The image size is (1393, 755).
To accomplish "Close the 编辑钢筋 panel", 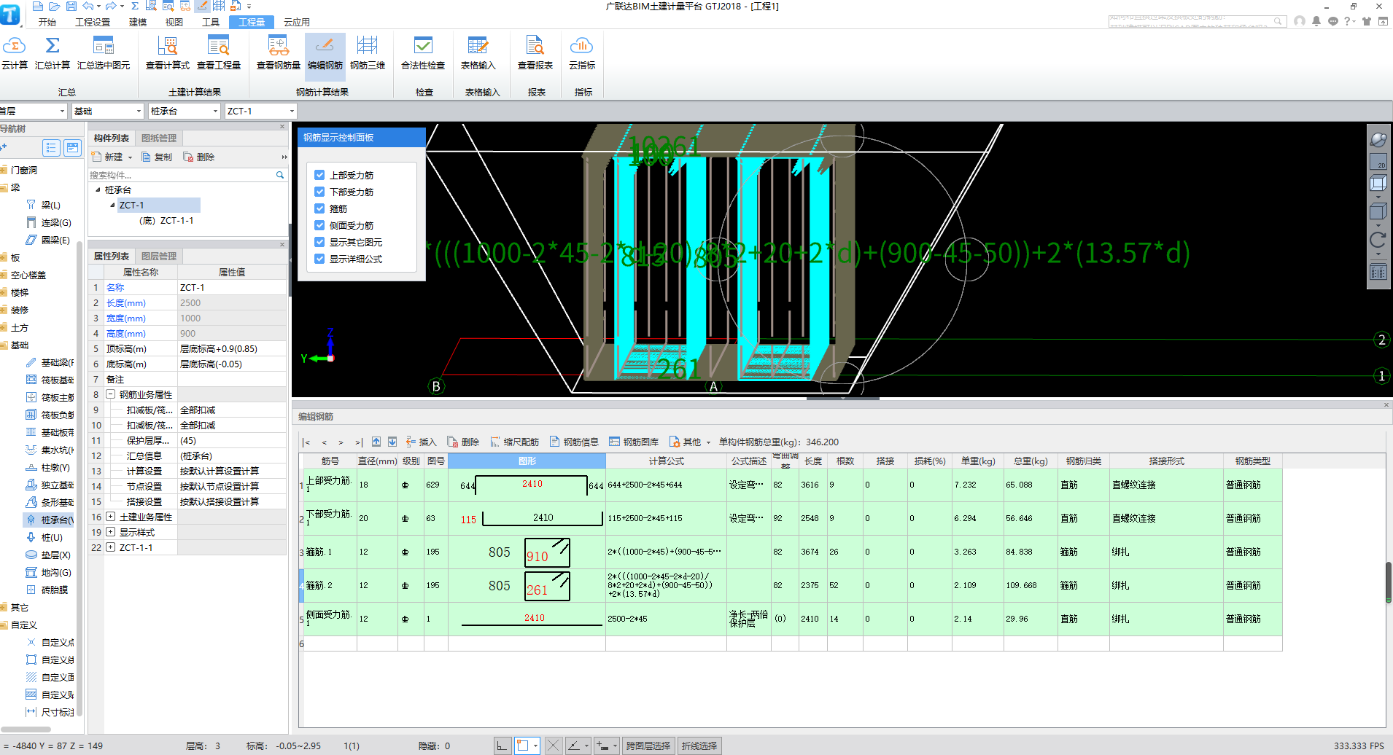I will (x=1386, y=404).
